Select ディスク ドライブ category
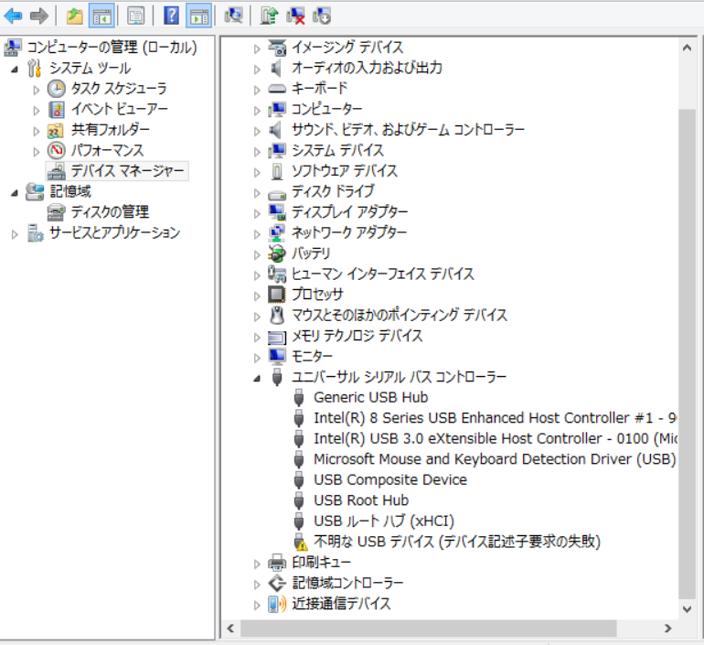This screenshot has height=645, width=704. pyautogui.click(x=333, y=191)
